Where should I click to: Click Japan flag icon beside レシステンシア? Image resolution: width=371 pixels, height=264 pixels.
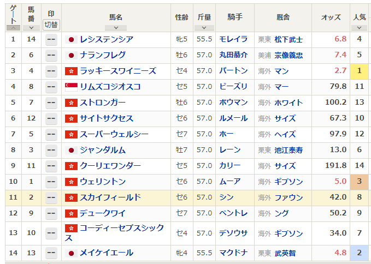pos(71,39)
